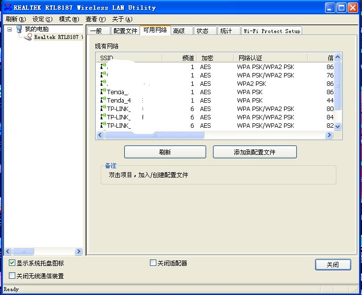
Task: Collapse the 我的电脑 tree node
Action: click(x=9, y=29)
